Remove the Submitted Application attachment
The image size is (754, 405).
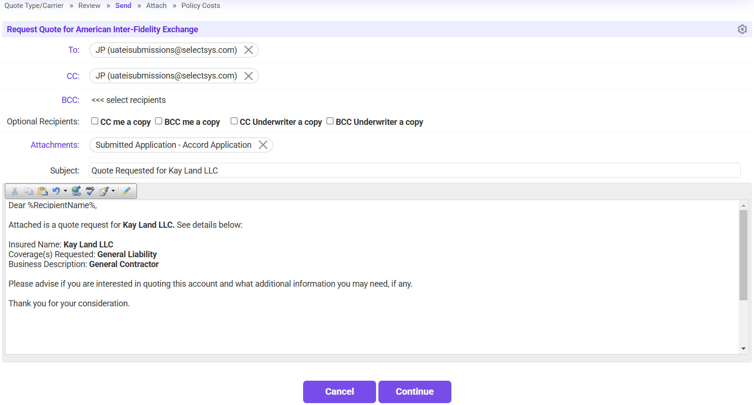pyautogui.click(x=263, y=145)
